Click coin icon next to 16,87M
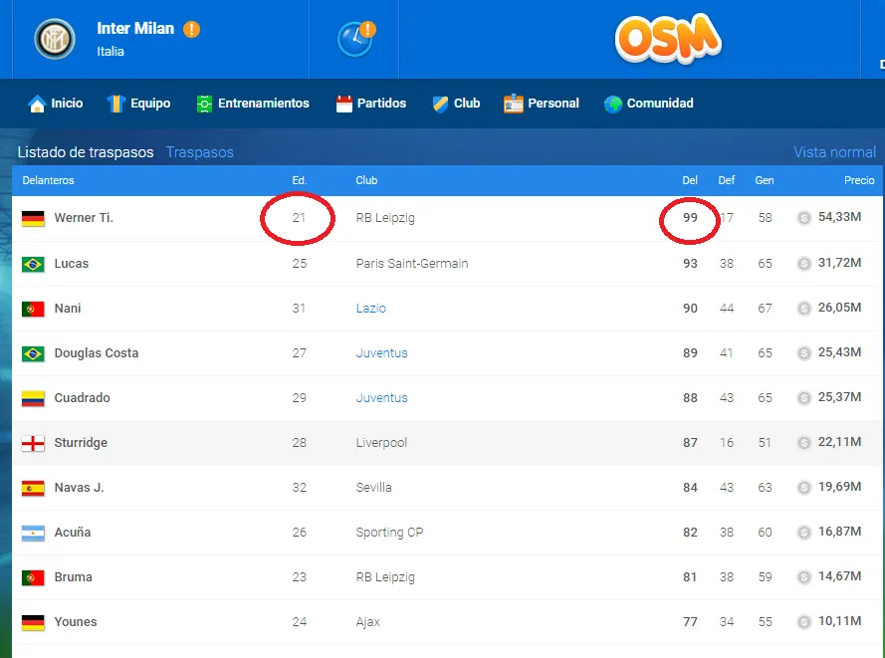 point(803,533)
